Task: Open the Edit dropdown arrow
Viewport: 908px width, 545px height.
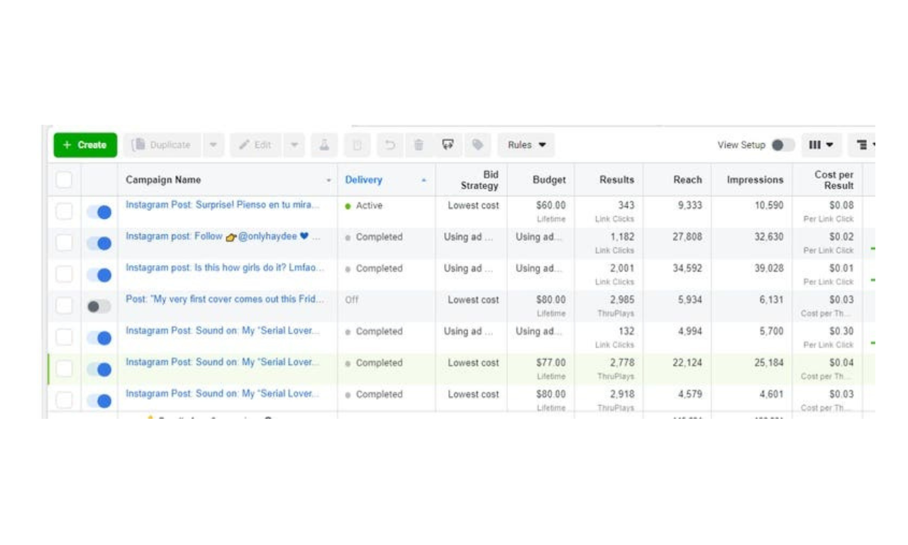Action: point(294,145)
